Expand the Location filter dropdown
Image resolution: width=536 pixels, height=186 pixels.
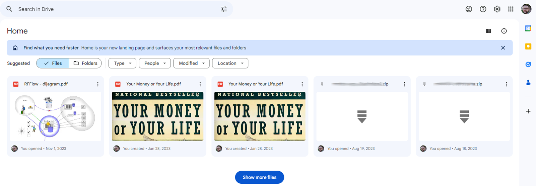click(x=230, y=63)
